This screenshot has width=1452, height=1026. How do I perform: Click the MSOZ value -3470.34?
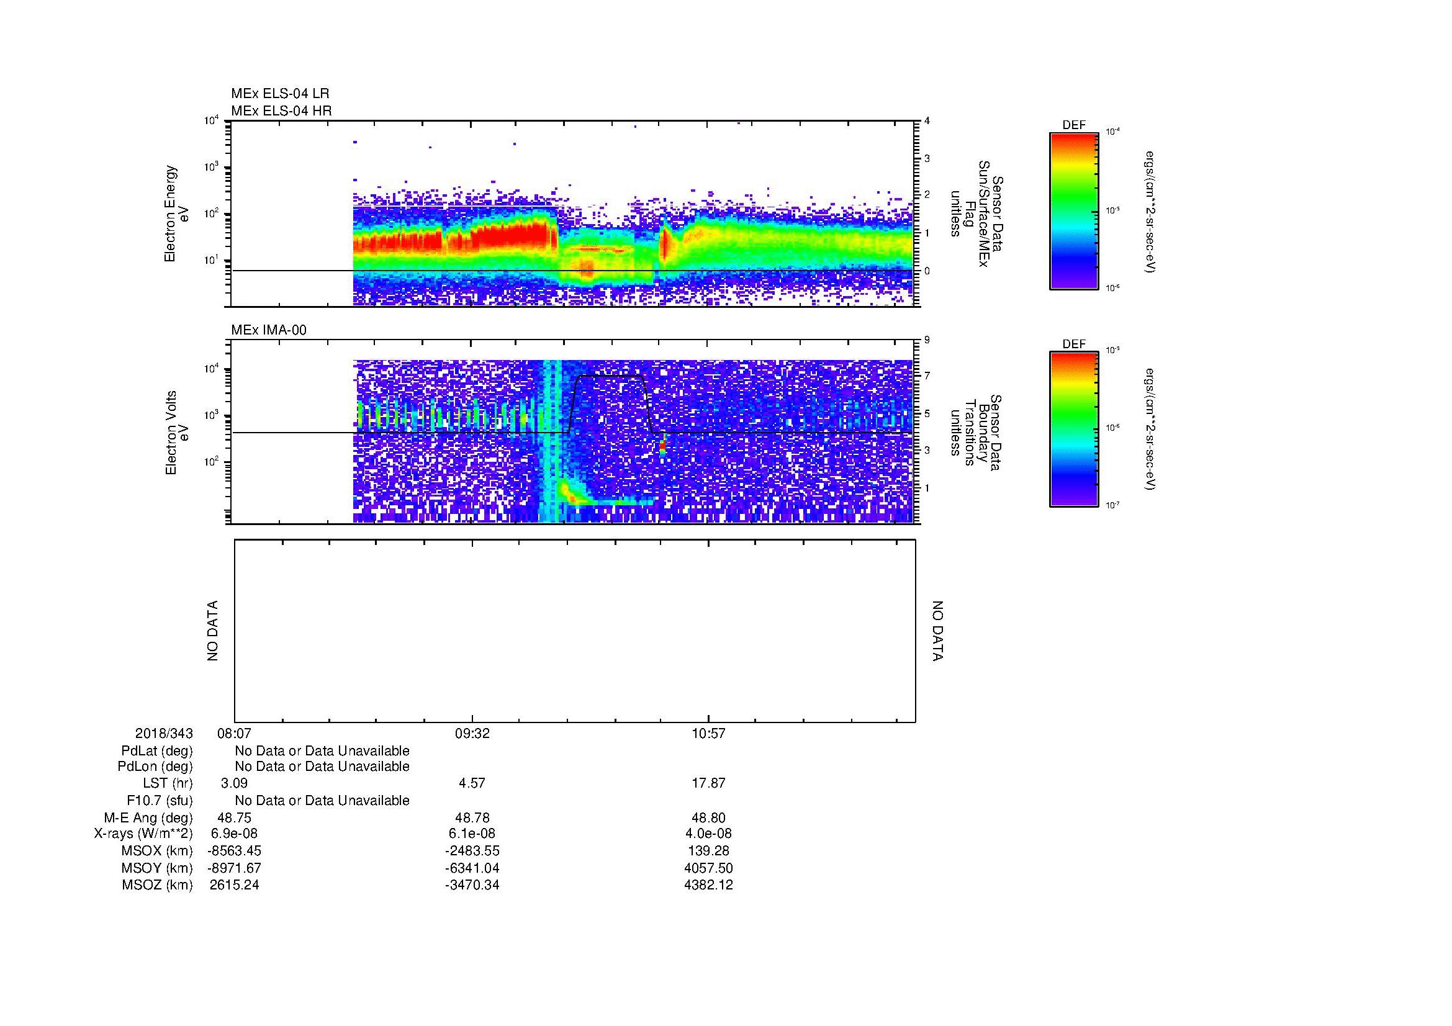472,885
